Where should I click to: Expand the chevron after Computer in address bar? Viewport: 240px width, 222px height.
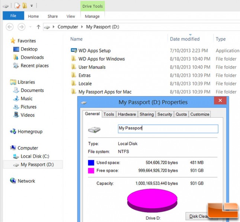tap(82, 27)
